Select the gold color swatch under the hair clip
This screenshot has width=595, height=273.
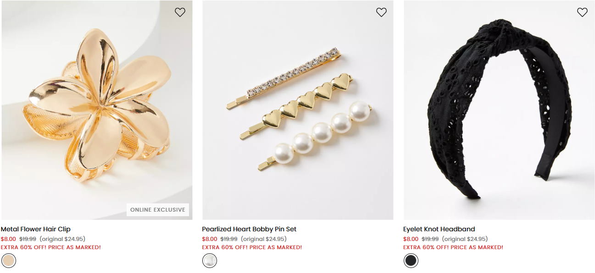point(9,261)
